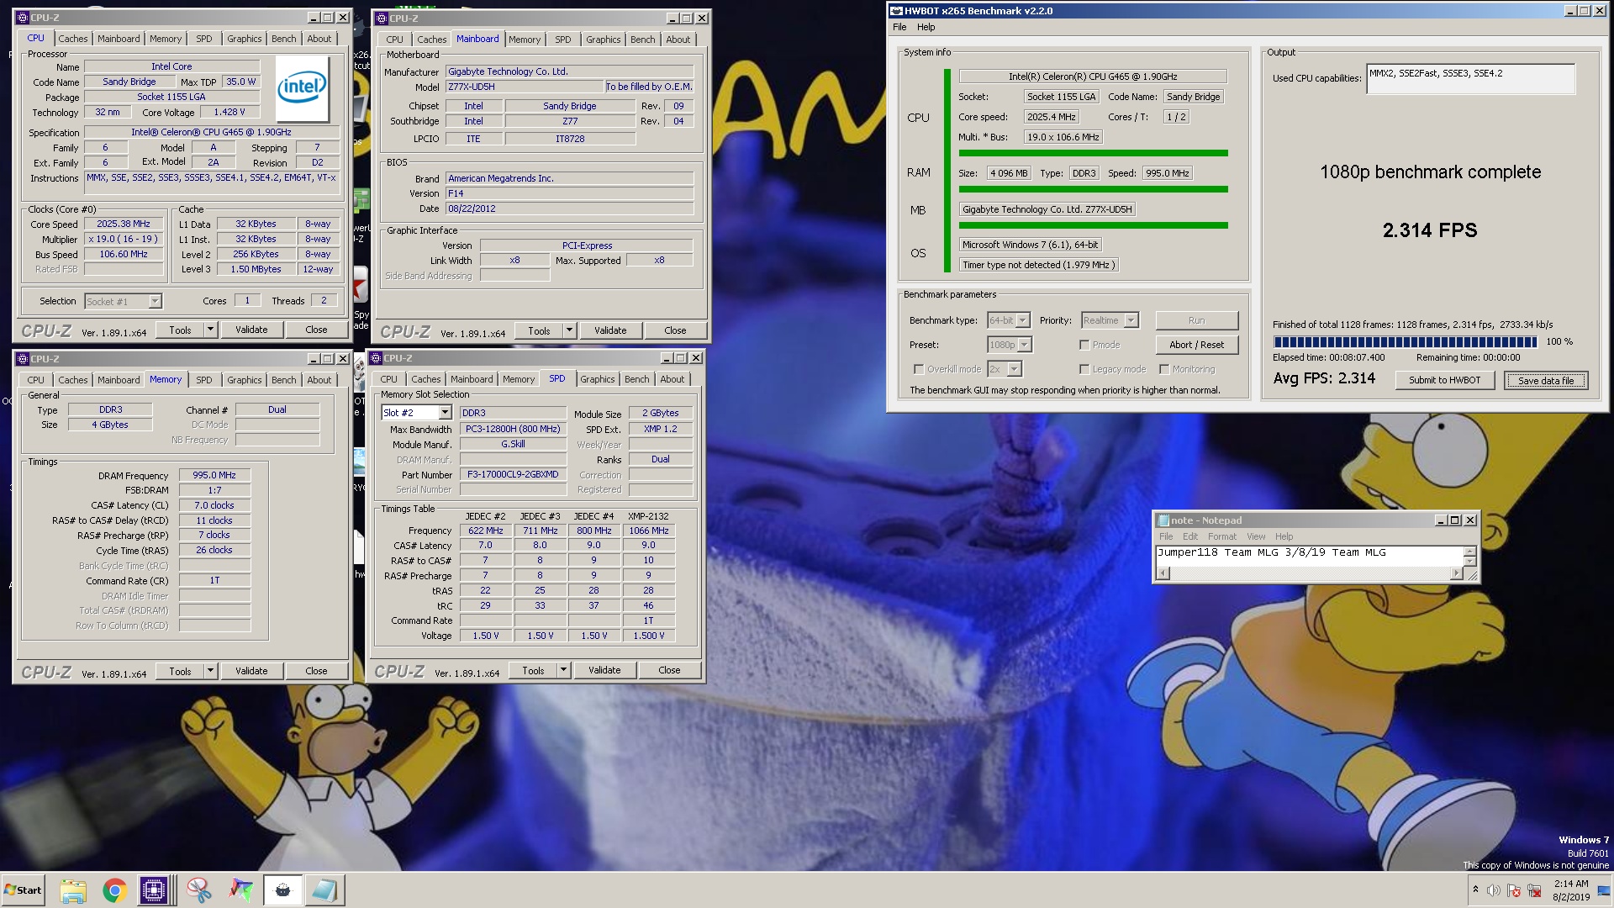Open the Overkill 2x multiplier dropdown
The height and width of the screenshot is (908, 1614).
coord(1014,369)
